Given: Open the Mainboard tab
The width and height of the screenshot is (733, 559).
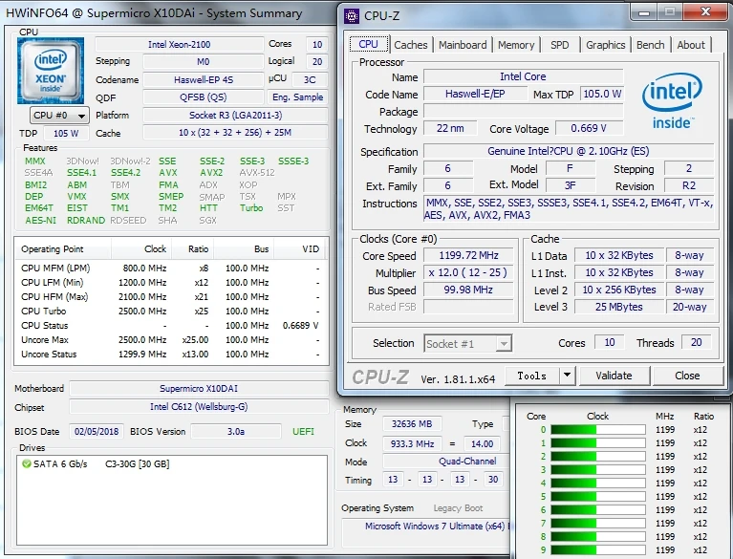Looking at the screenshot, I should point(463,44).
